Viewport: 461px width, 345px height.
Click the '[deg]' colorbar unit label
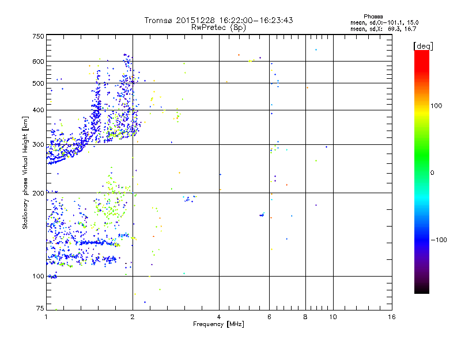[x=423, y=46]
